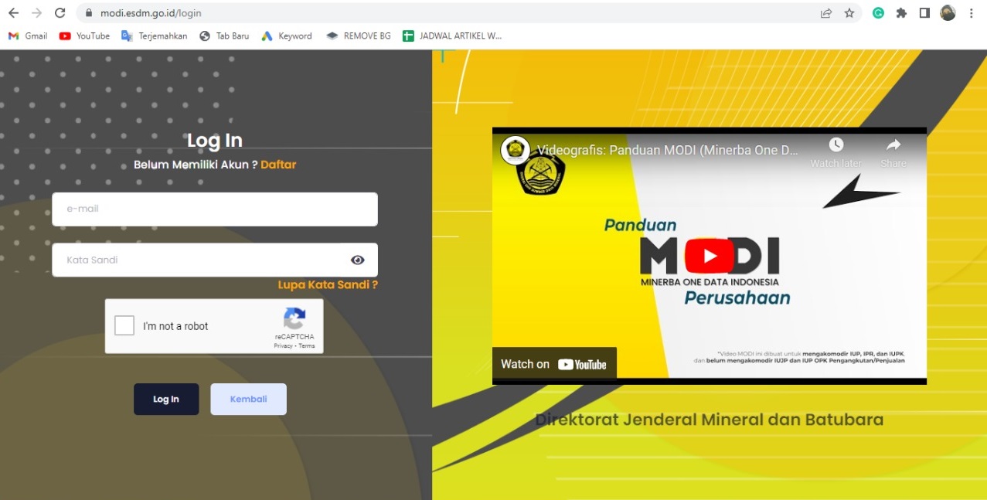Open the Extensions puzzle icon
Image resolution: width=987 pixels, height=500 pixels.
tap(901, 13)
